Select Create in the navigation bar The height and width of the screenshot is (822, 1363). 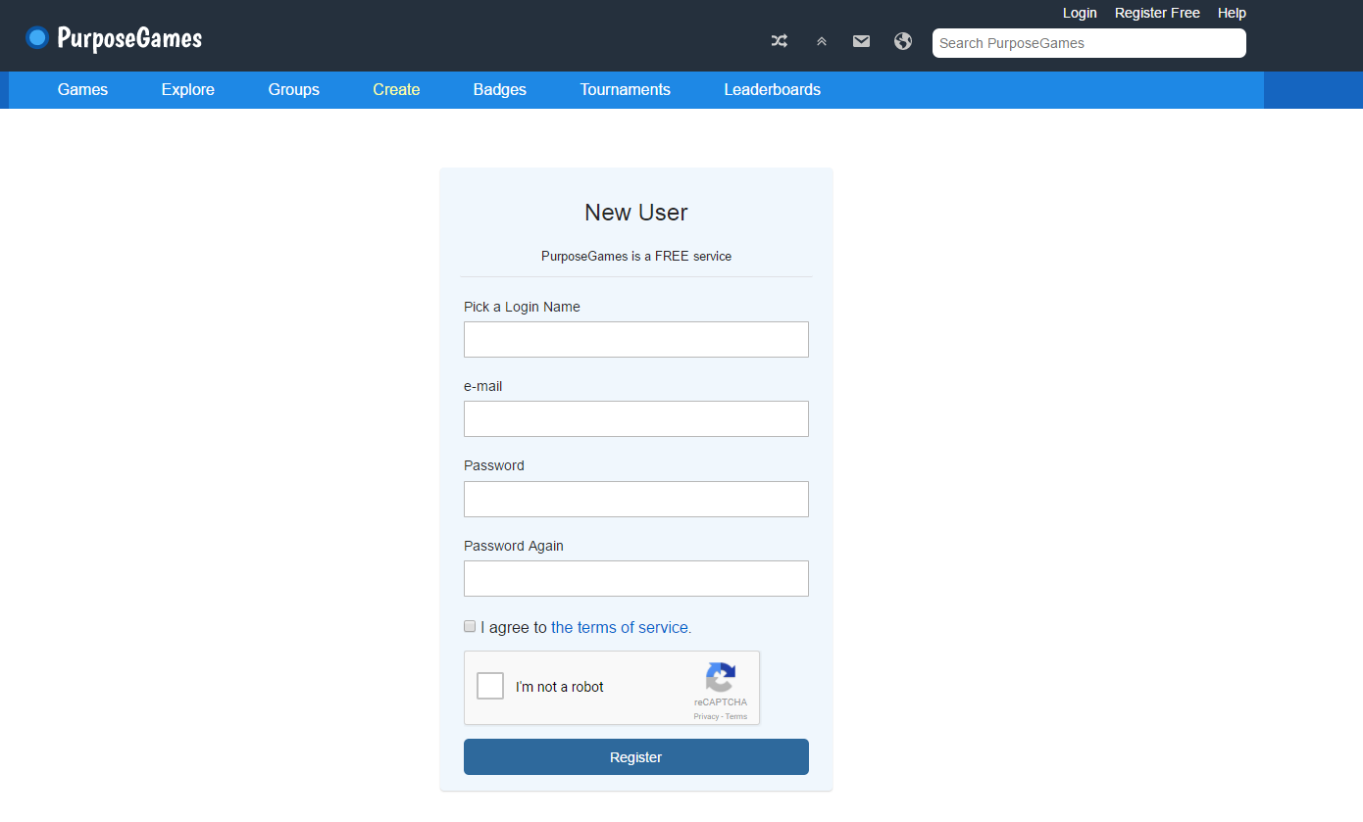[396, 89]
